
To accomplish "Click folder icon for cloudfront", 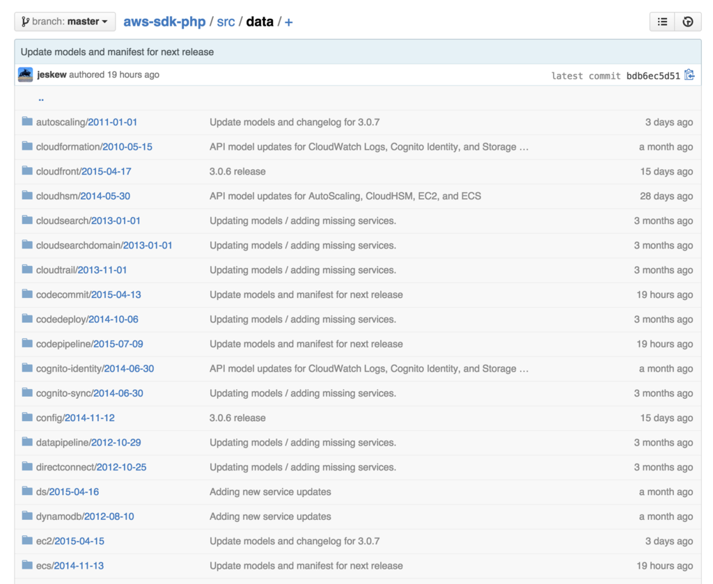I will click(27, 171).
